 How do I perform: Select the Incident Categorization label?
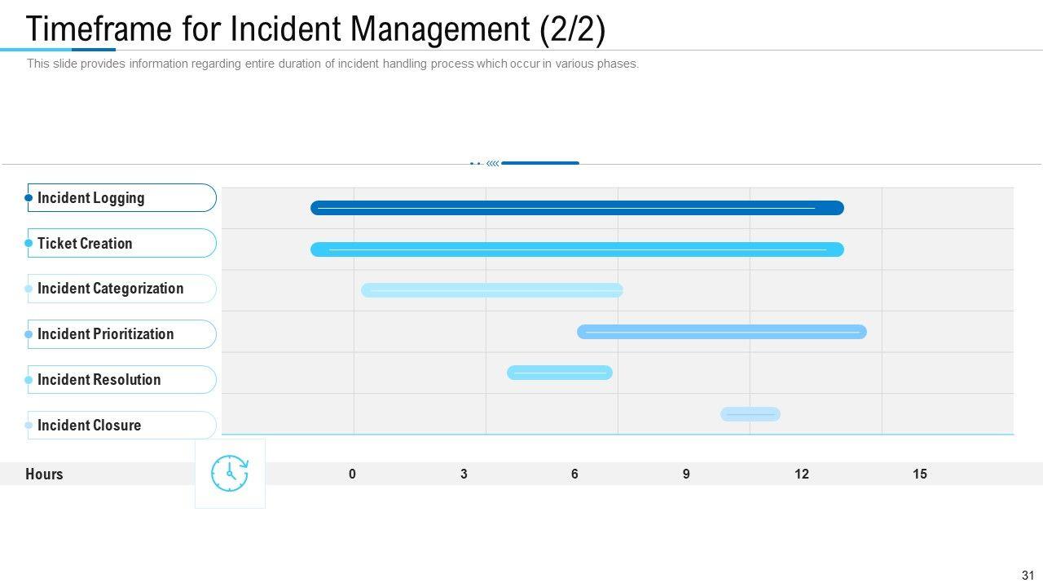point(110,289)
